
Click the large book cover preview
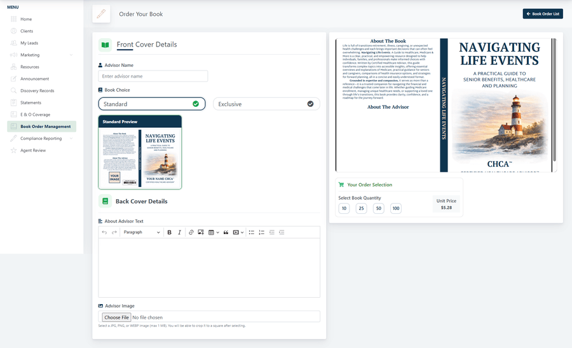(x=444, y=105)
